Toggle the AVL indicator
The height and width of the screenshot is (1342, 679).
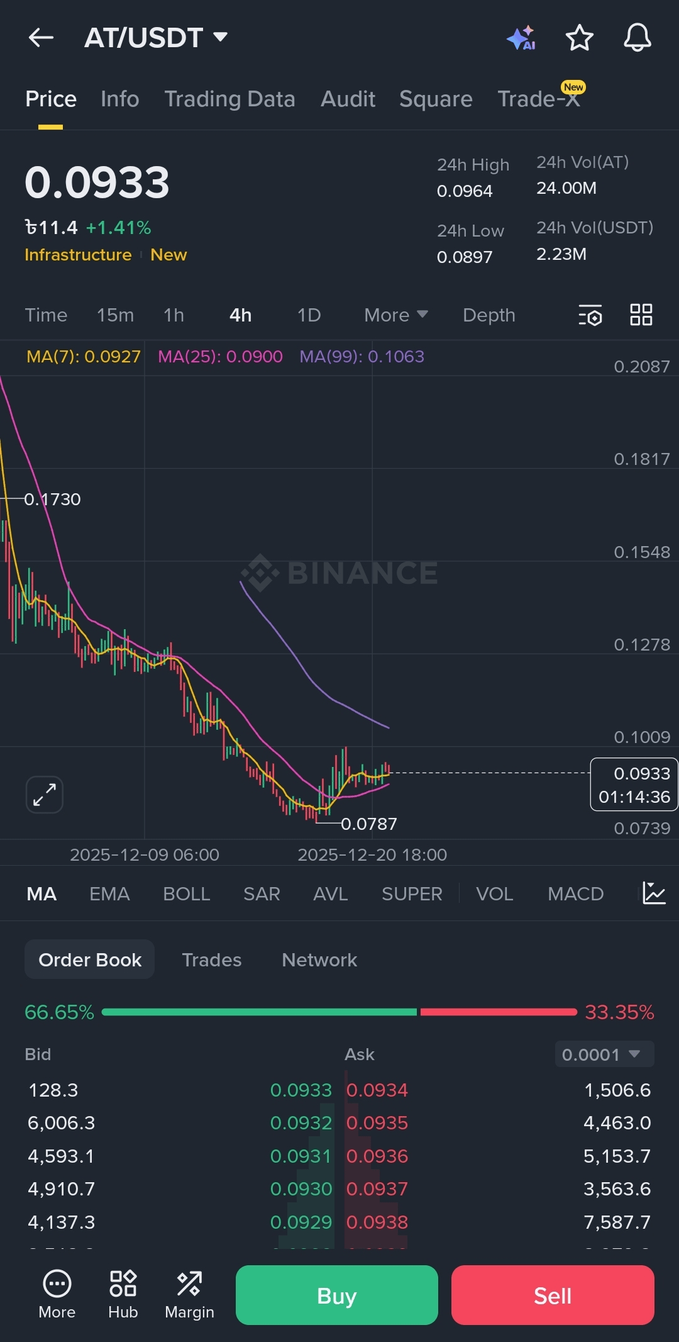click(330, 893)
